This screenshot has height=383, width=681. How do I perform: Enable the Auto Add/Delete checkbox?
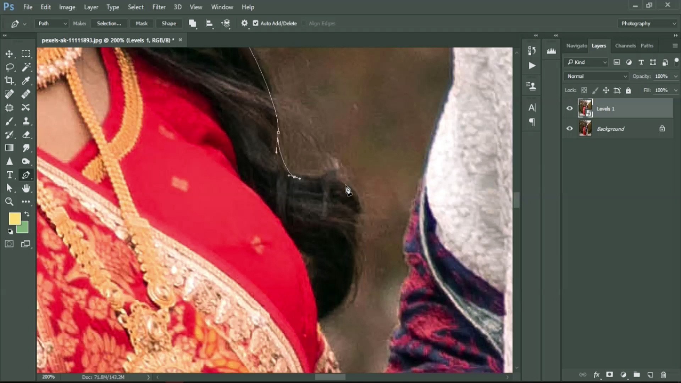(256, 23)
